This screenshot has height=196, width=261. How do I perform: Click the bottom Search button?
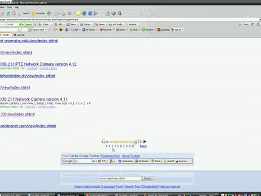click(148, 178)
